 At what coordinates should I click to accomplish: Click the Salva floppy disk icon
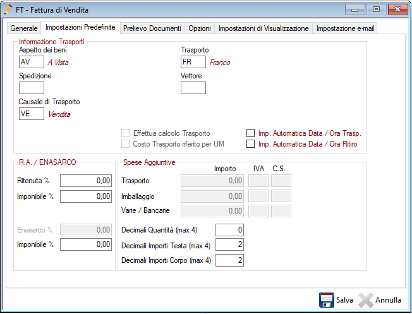326,300
